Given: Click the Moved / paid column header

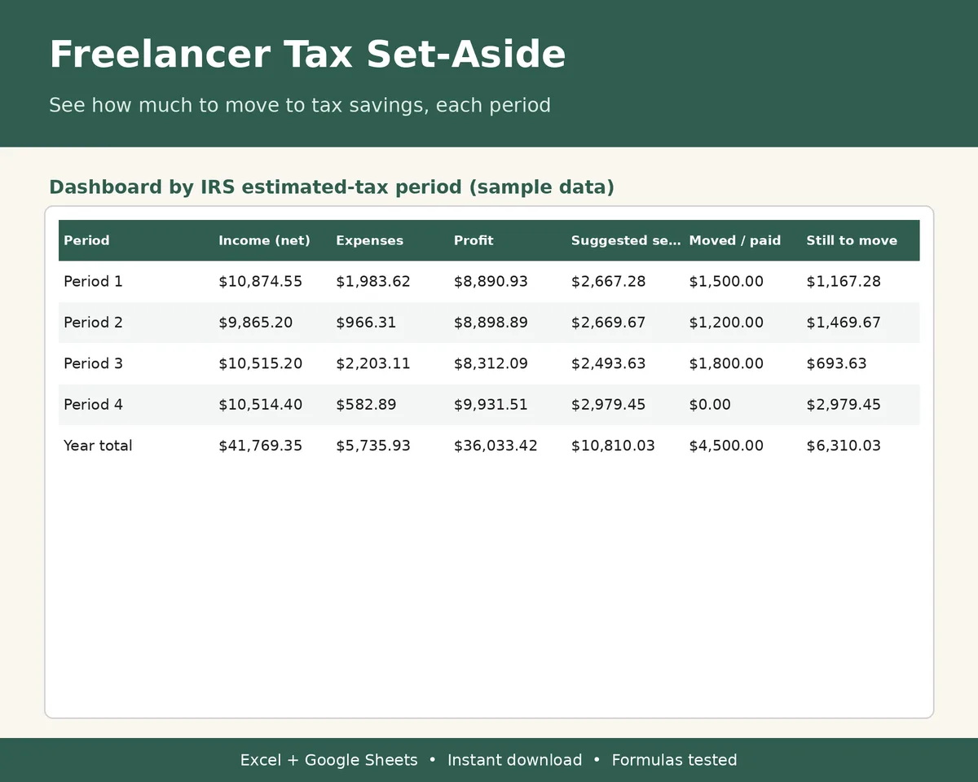Looking at the screenshot, I should pos(734,240).
